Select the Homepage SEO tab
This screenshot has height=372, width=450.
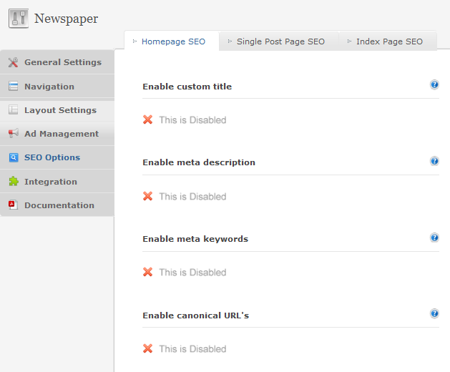tap(172, 41)
